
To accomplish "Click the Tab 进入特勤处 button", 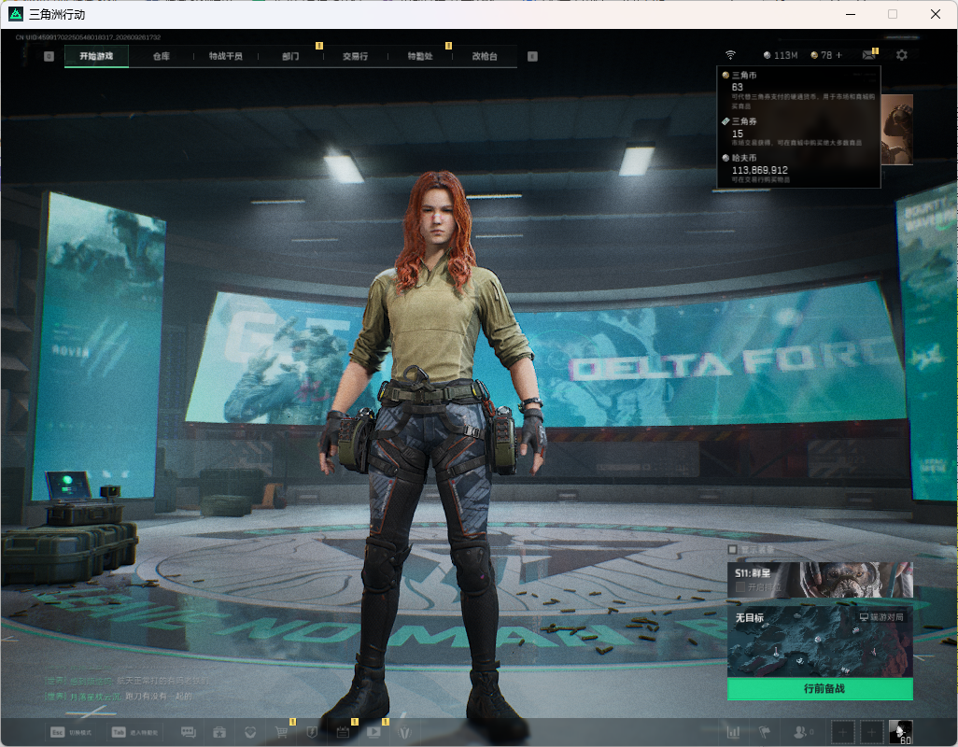I will click(x=134, y=732).
